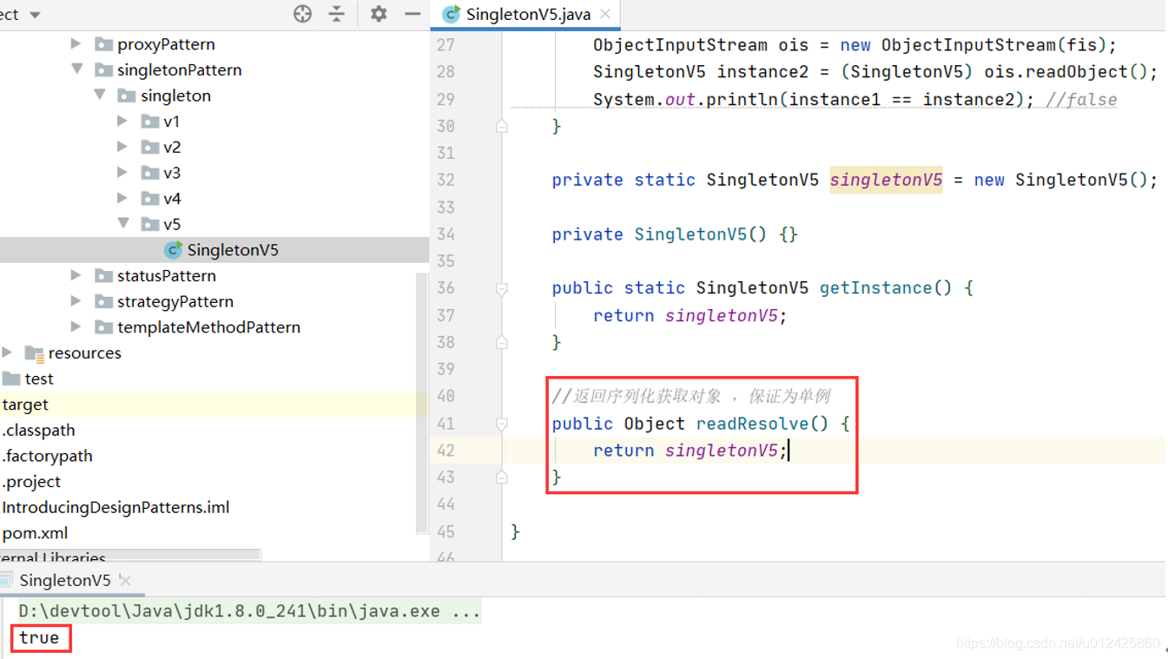Select the .project file
The width and height of the screenshot is (1168, 659).
(31, 481)
